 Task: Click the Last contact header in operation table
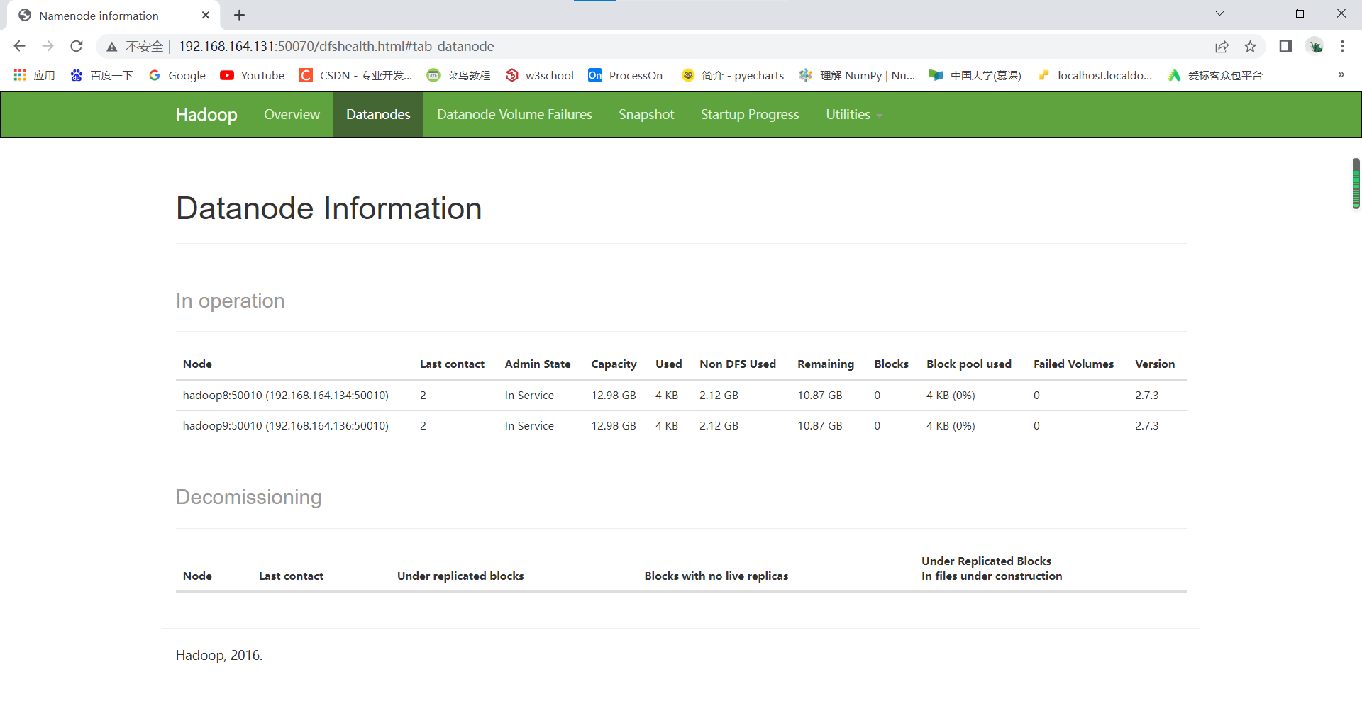coord(452,364)
